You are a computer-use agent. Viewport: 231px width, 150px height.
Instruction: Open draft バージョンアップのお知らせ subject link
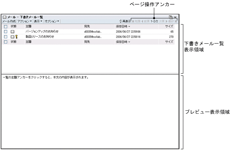coord(42,32)
